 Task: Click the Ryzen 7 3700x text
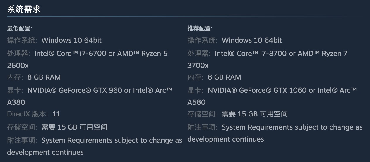click(x=268, y=59)
